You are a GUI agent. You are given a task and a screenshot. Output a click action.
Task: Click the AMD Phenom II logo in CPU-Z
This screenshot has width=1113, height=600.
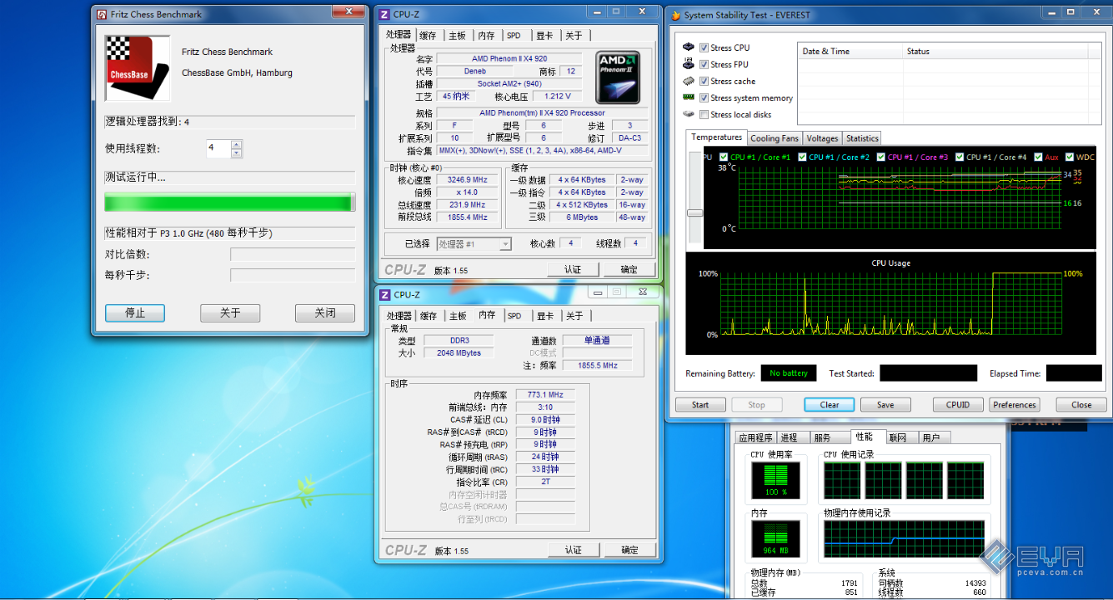point(619,77)
